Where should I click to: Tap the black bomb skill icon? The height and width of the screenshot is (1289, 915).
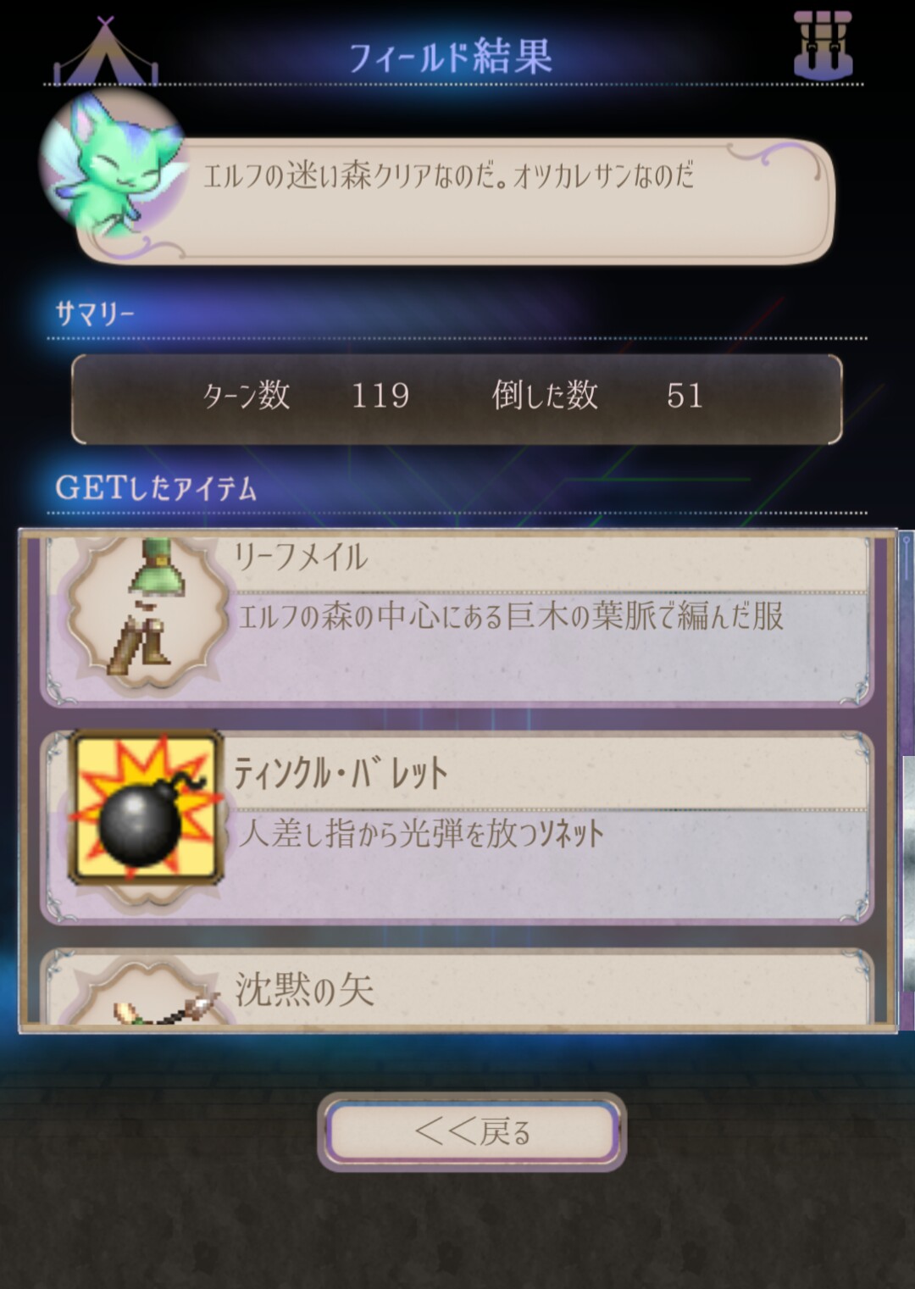pyautogui.click(x=146, y=808)
